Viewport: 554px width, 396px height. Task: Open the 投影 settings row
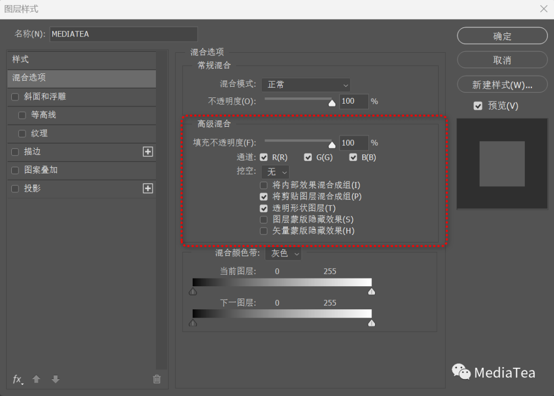click(82, 189)
